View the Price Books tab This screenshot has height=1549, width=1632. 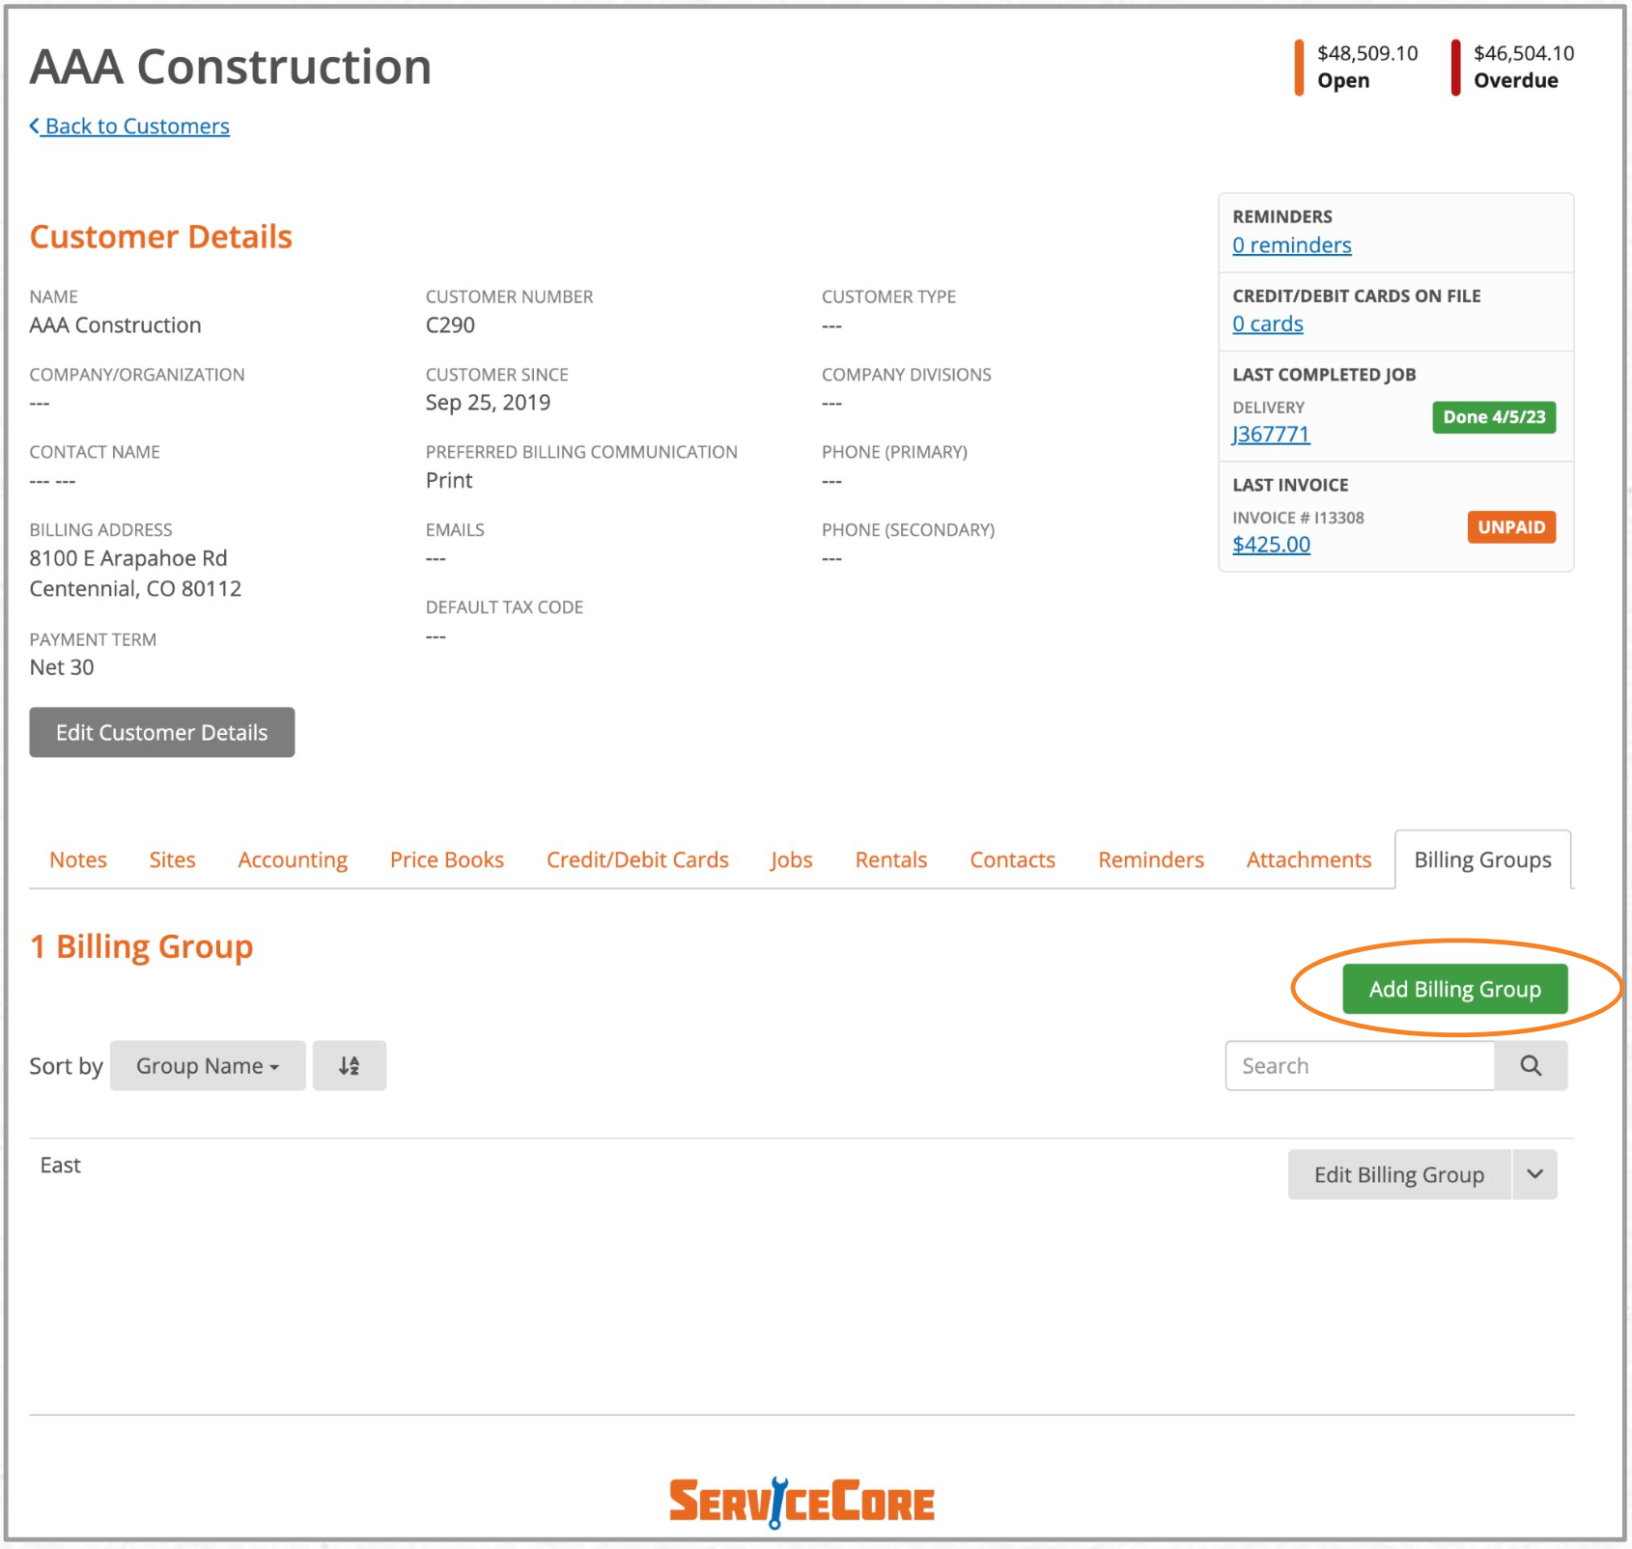[x=446, y=859]
